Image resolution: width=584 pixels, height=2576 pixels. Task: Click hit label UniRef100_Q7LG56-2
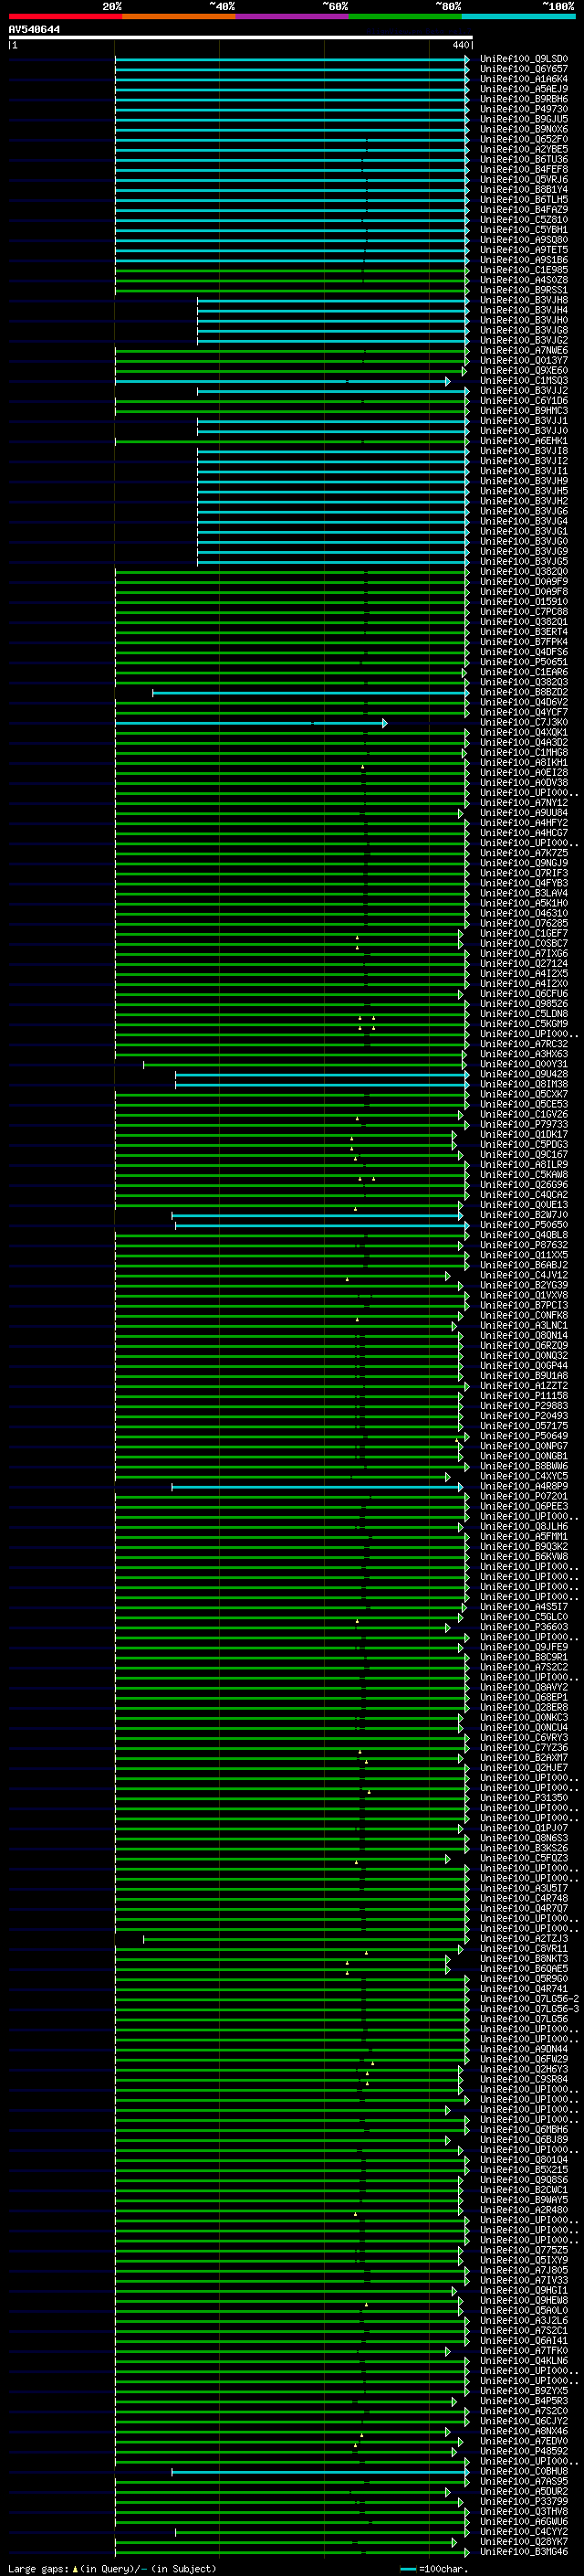[529, 1999]
